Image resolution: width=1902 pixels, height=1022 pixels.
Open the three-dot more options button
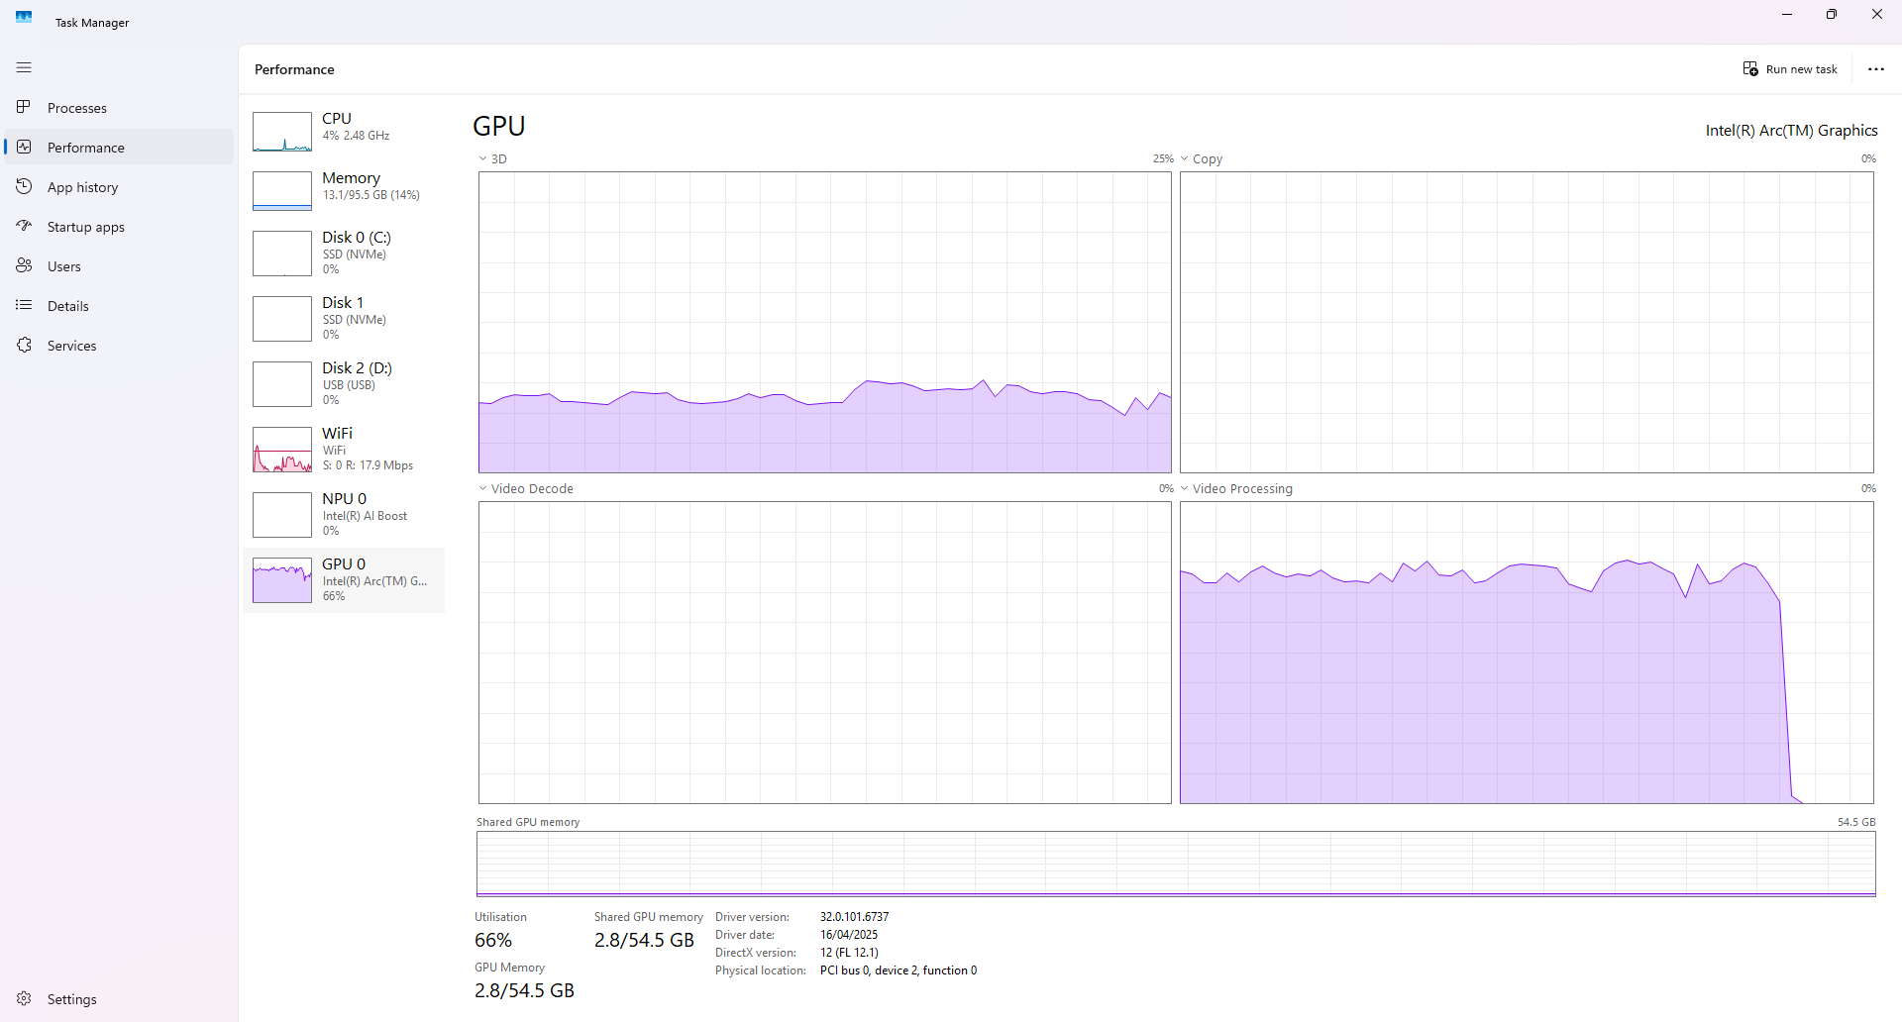click(x=1875, y=69)
